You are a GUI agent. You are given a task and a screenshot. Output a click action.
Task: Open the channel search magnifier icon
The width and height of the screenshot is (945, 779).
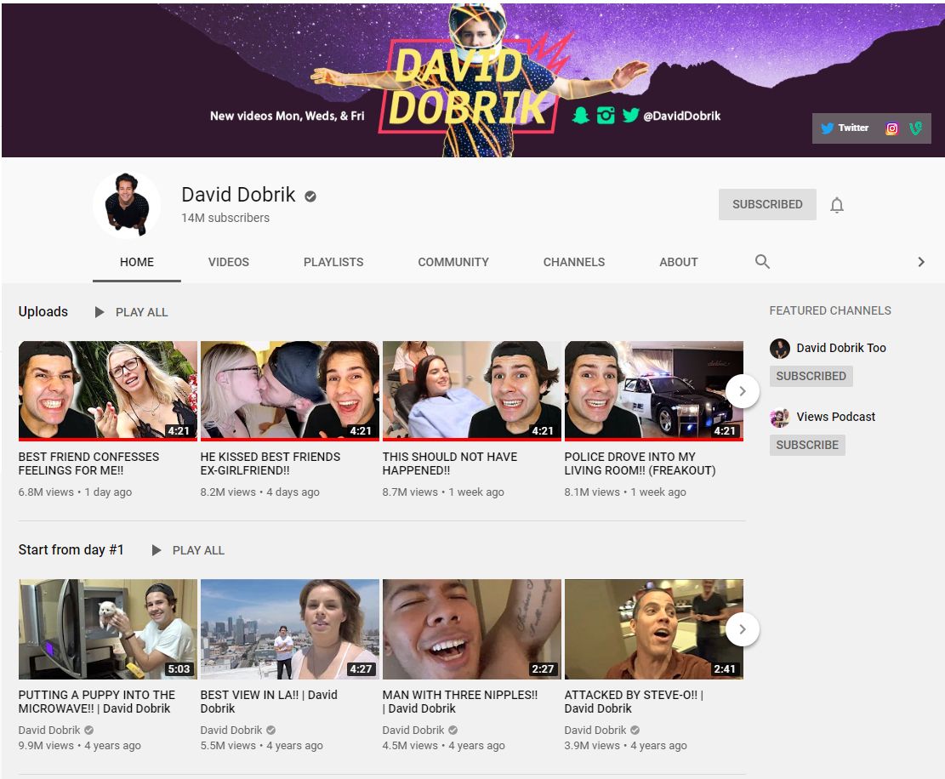(762, 261)
